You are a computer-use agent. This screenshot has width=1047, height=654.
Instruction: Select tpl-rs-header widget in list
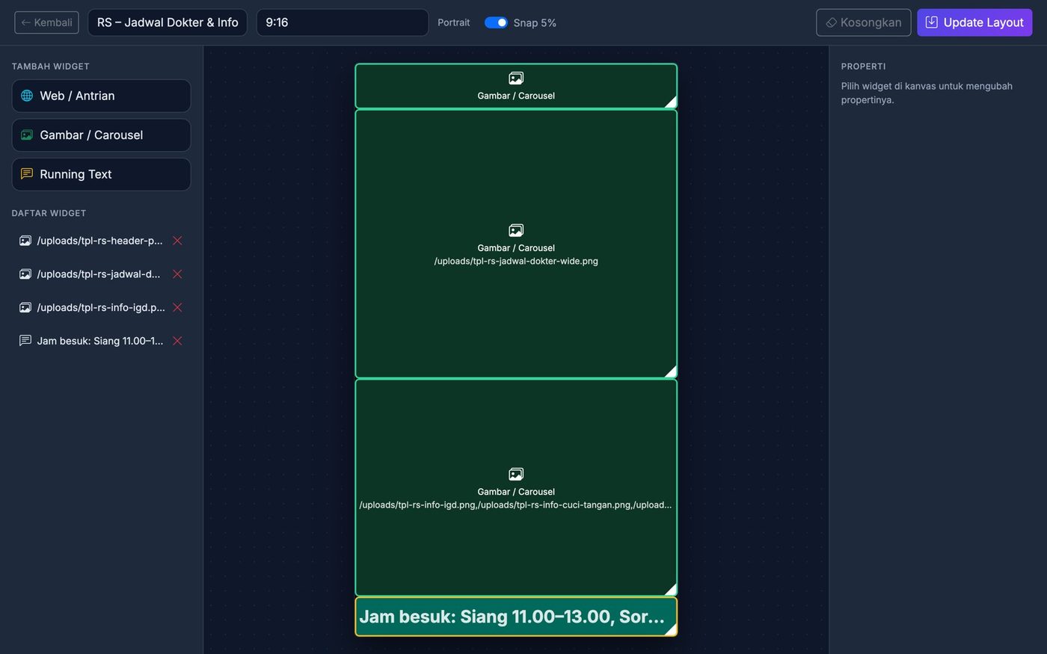[99, 241]
